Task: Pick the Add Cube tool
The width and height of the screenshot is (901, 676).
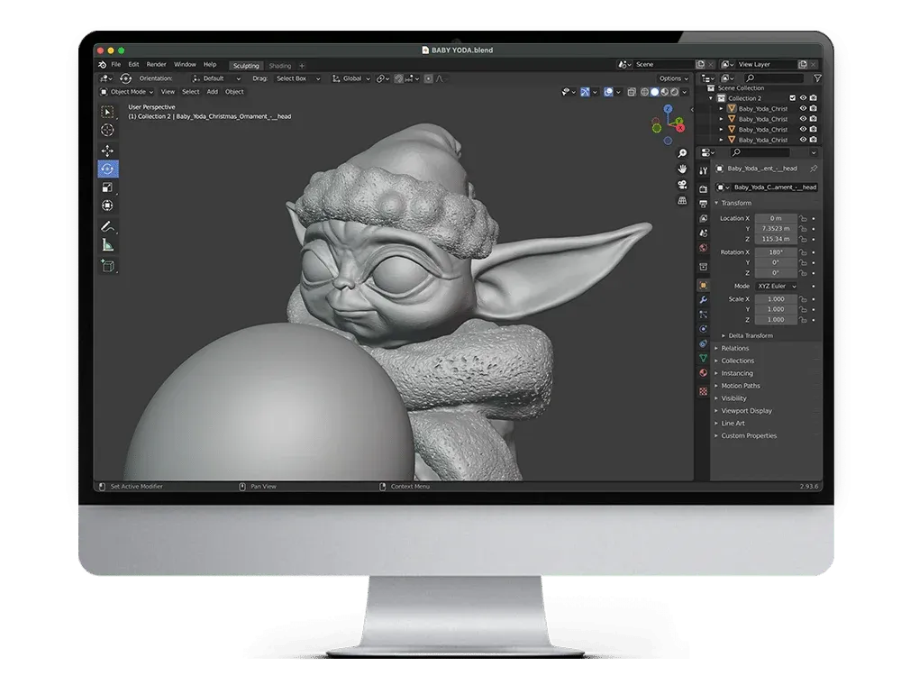Action: point(107,266)
